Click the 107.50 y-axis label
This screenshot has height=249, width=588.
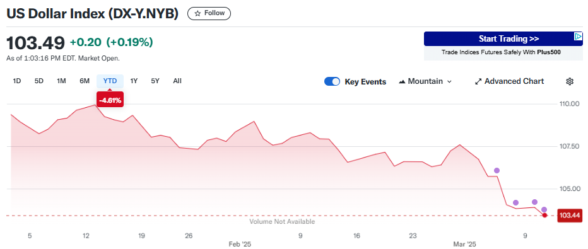pyautogui.click(x=569, y=146)
